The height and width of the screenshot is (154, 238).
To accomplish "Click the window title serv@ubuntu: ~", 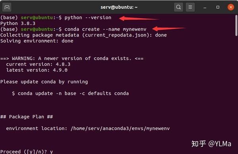I will 119,7.
